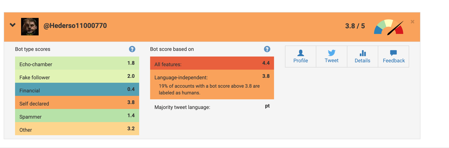Open the Details bar chart icon
The image size is (449, 148).
tap(363, 53)
